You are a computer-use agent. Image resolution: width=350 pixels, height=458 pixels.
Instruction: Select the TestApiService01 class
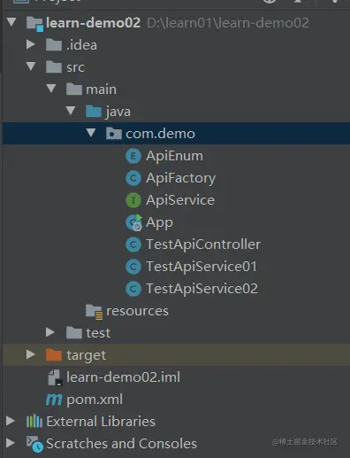point(202,267)
